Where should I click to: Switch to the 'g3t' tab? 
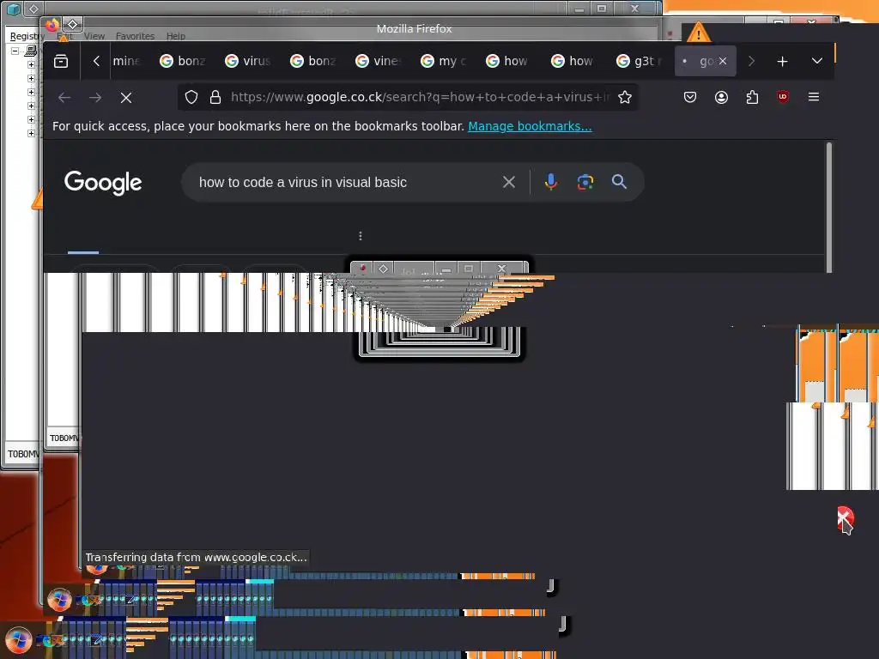[640, 61]
